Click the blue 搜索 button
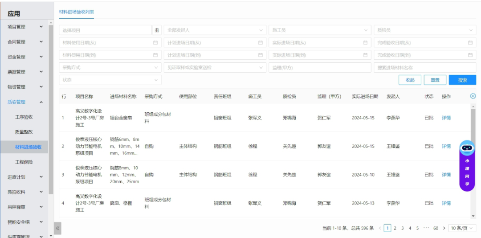The width and height of the screenshot is (481, 238). click(462, 80)
